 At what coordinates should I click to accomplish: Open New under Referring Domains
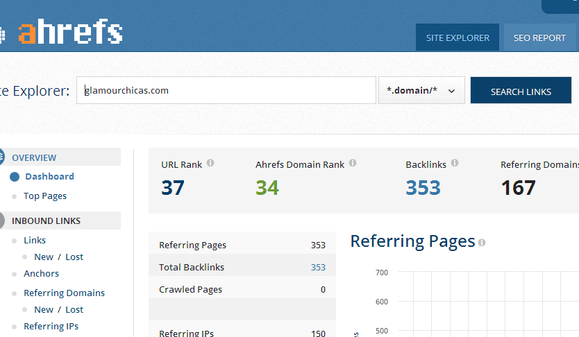[x=44, y=310]
